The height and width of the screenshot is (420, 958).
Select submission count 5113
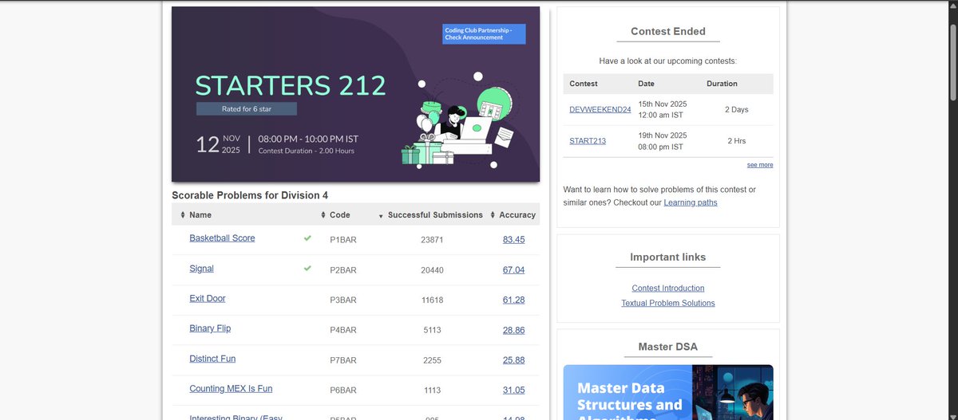[x=432, y=329]
